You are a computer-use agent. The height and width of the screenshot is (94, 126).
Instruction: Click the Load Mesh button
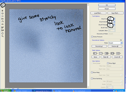[x=98, y=13]
